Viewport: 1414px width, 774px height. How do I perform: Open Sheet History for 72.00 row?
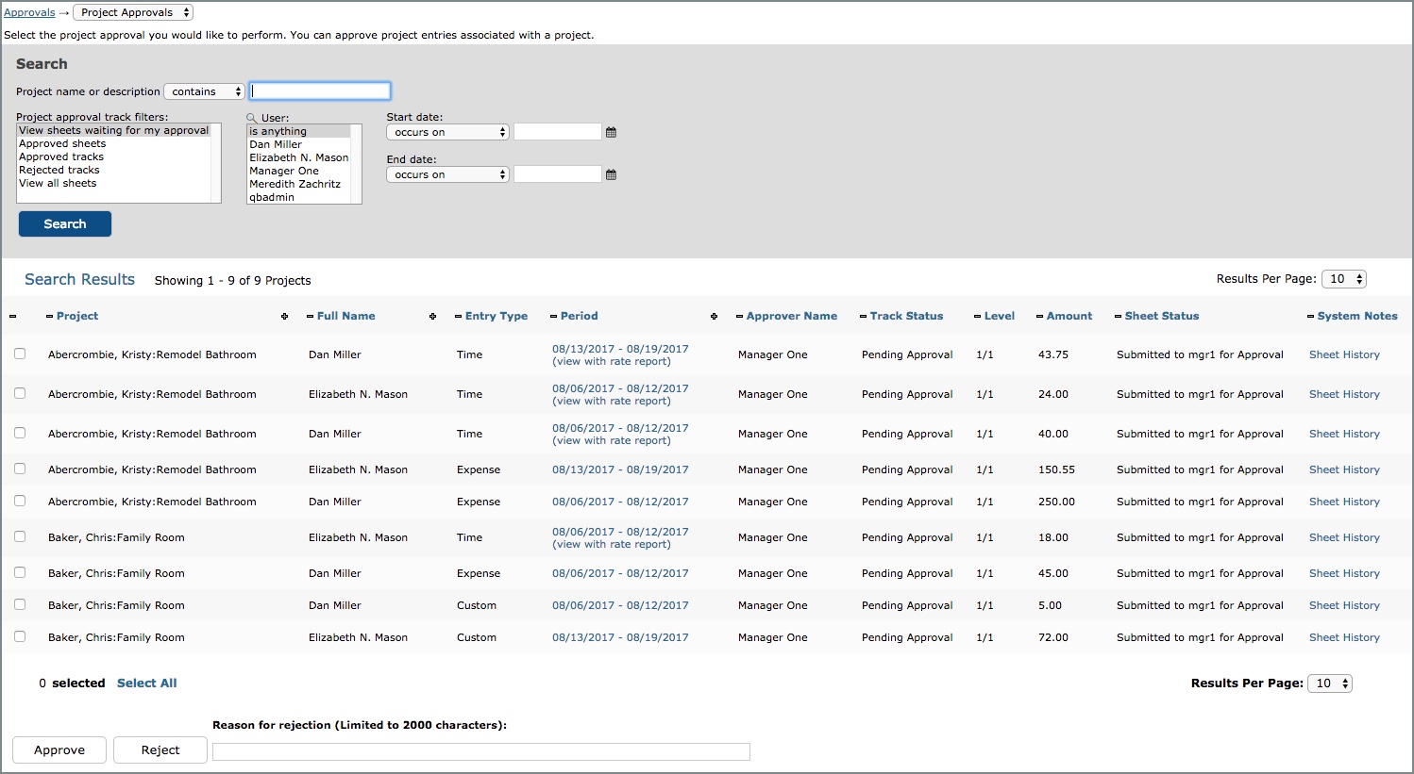pos(1344,638)
